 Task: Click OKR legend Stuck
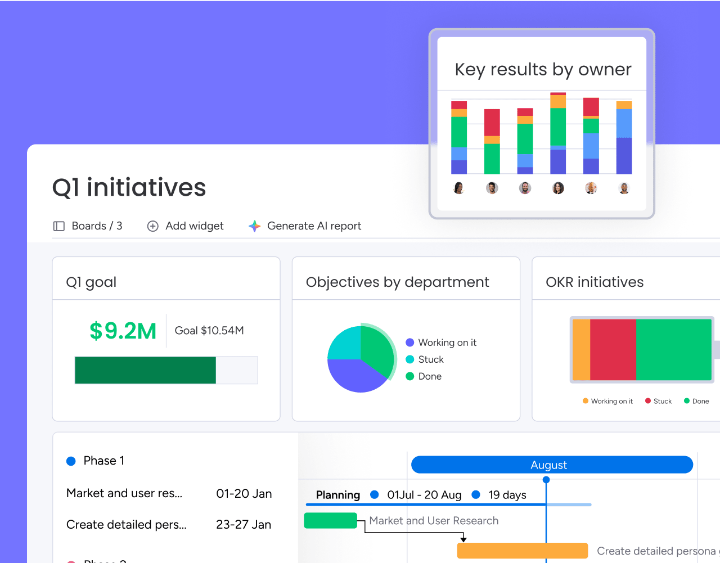(x=658, y=401)
